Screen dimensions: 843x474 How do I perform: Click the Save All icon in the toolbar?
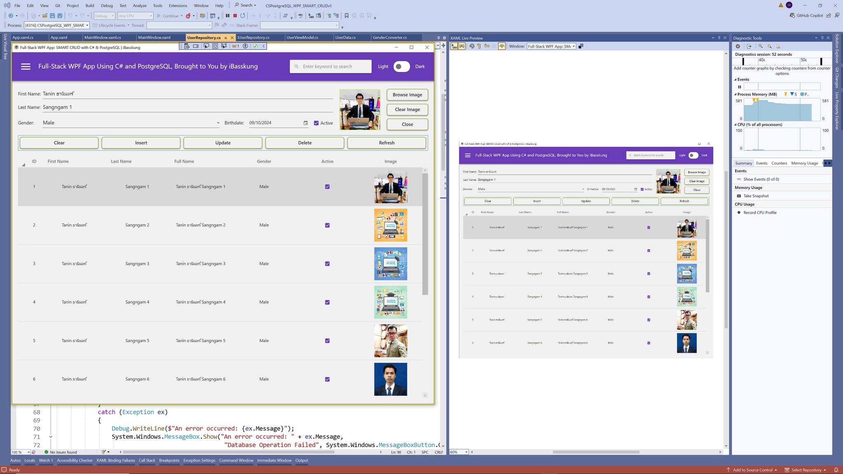point(60,16)
